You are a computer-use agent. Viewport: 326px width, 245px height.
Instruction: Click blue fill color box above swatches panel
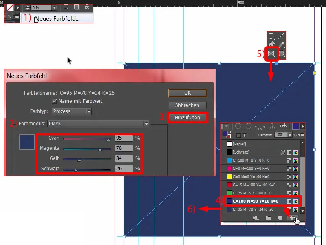point(295,126)
